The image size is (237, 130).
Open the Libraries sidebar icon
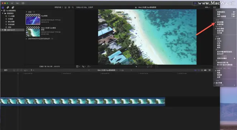[x=3, y=7]
